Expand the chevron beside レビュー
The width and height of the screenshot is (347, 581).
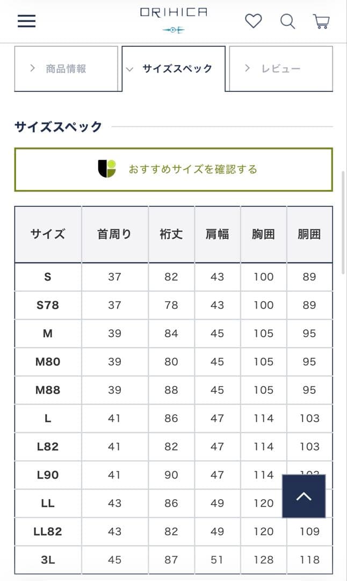[247, 68]
